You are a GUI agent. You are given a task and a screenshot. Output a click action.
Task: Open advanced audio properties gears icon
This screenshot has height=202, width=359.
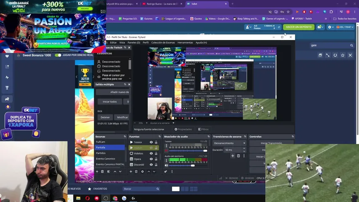[x=165, y=172]
